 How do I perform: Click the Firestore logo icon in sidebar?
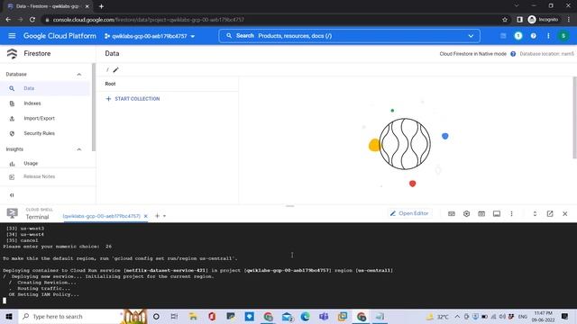pyautogui.click(x=12, y=54)
